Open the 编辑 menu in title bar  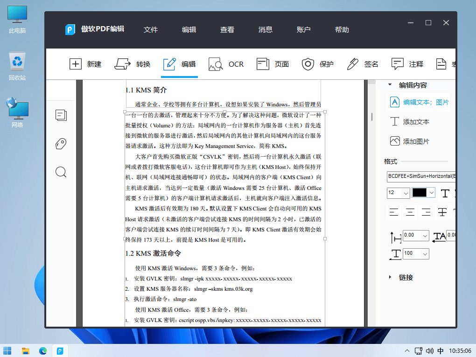point(189,29)
